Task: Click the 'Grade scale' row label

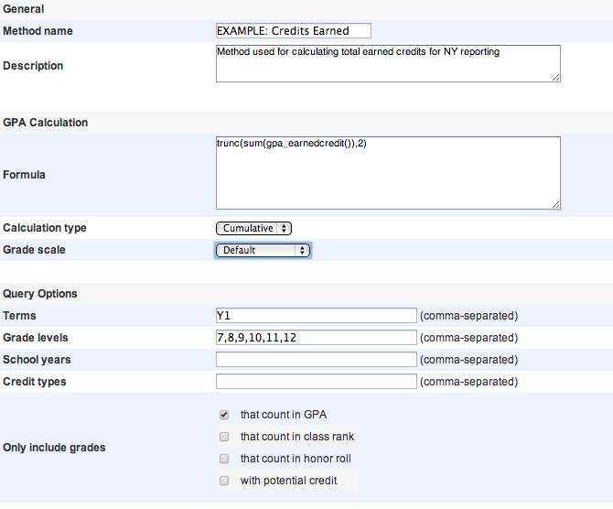Action: [35, 250]
